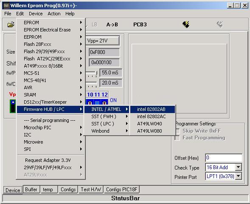Open SPI menu entry
The image size is (250, 204).
51,149
